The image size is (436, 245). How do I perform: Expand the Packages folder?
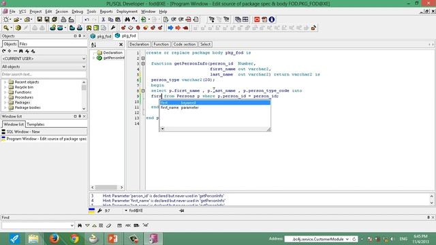click(5, 103)
